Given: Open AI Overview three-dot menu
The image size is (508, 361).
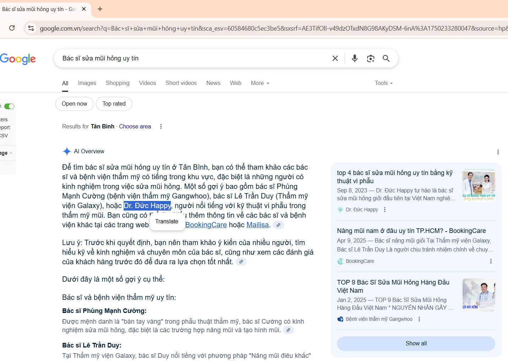Looking at the screenshot, I should coord(498,152).
